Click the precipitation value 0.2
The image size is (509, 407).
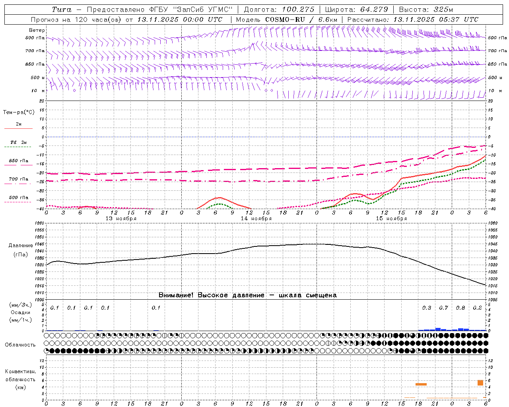(x=478, y=308)
